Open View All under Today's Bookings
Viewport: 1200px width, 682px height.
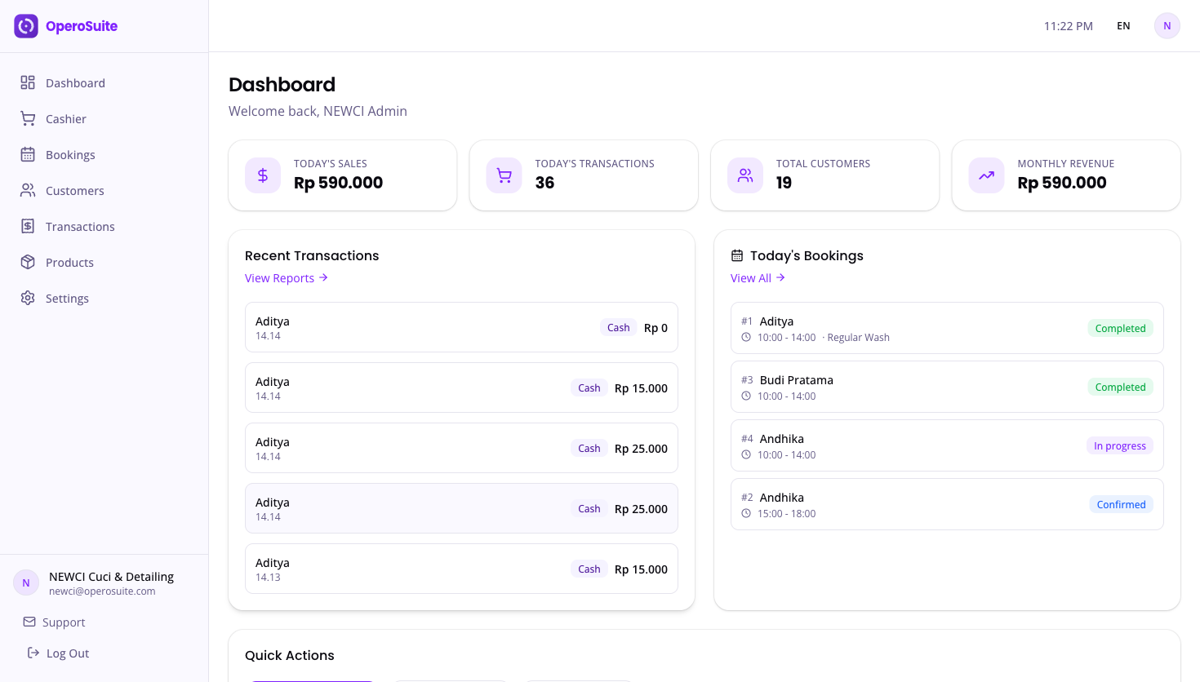(750, 277)
